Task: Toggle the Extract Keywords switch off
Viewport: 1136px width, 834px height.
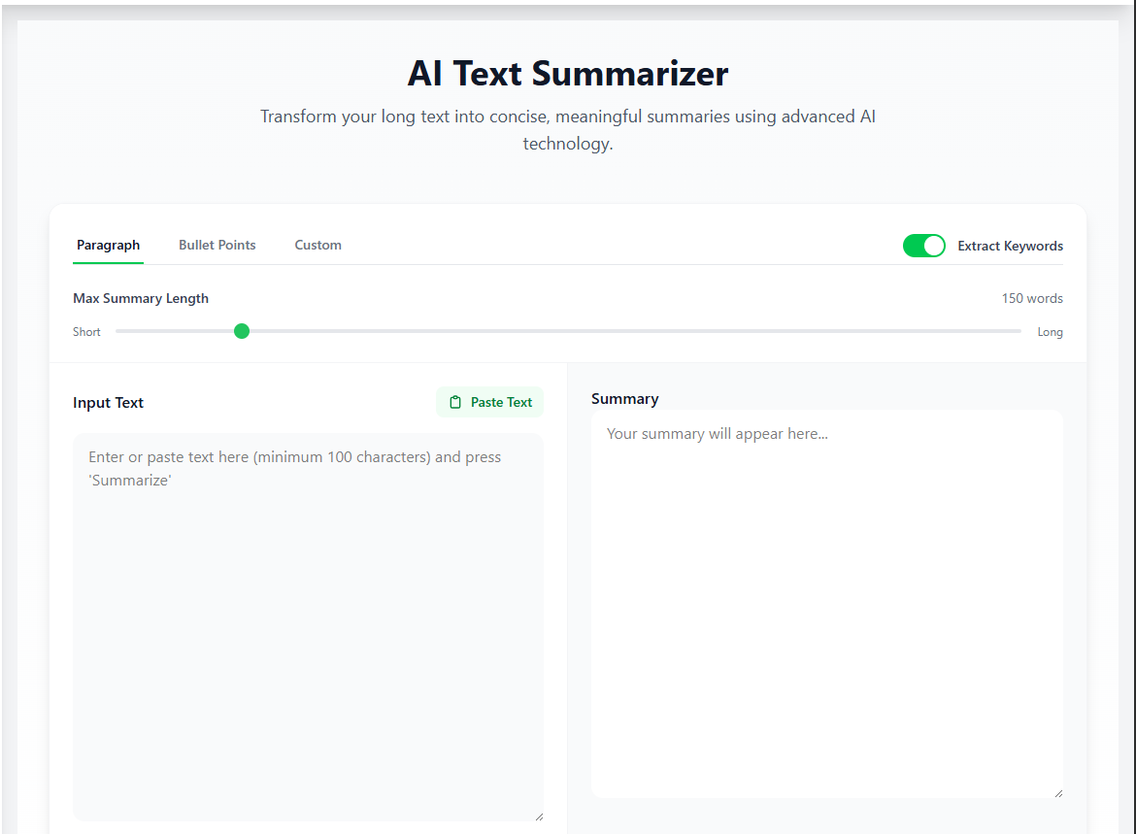Action: click(x=923, y=246)
